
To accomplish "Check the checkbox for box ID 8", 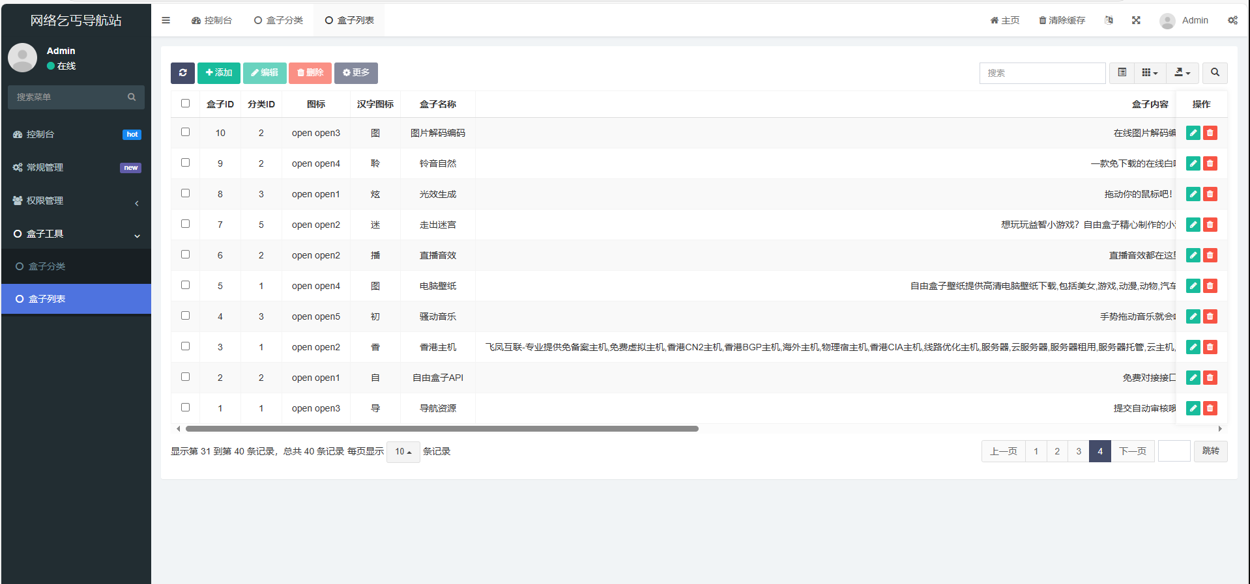I will click(185, 193).
